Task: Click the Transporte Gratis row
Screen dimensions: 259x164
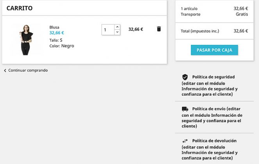Action: (x=214, y=14)
